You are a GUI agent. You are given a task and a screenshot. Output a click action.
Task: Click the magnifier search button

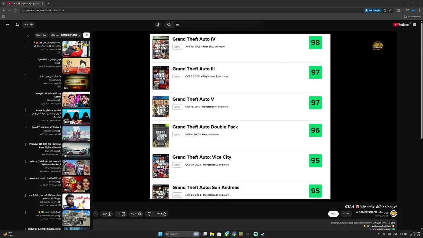169,24
